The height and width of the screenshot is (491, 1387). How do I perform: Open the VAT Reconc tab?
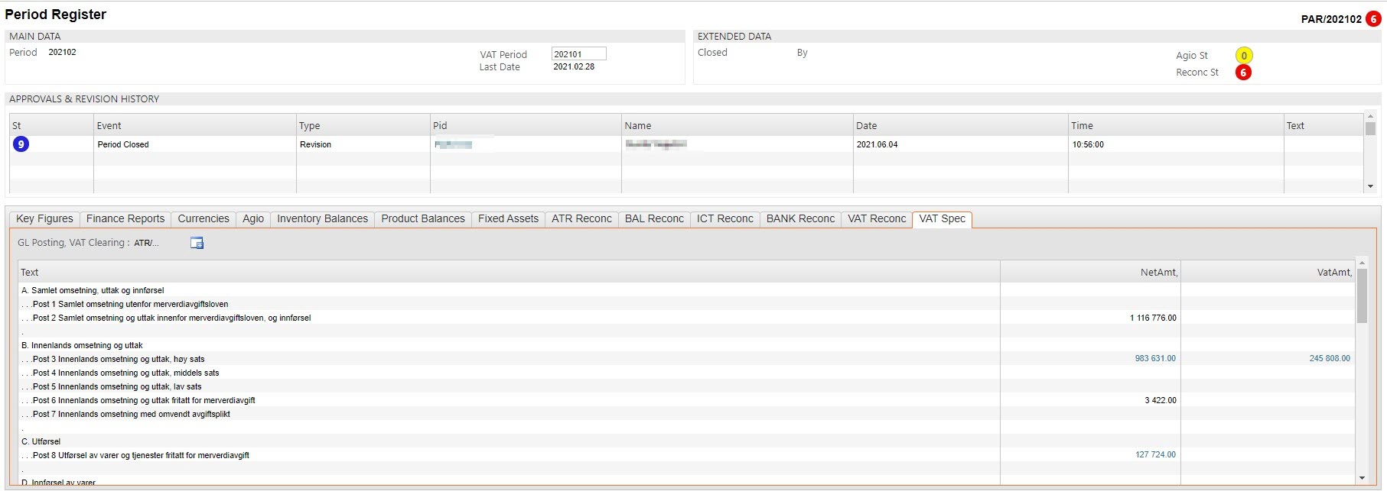pos(877,219)
